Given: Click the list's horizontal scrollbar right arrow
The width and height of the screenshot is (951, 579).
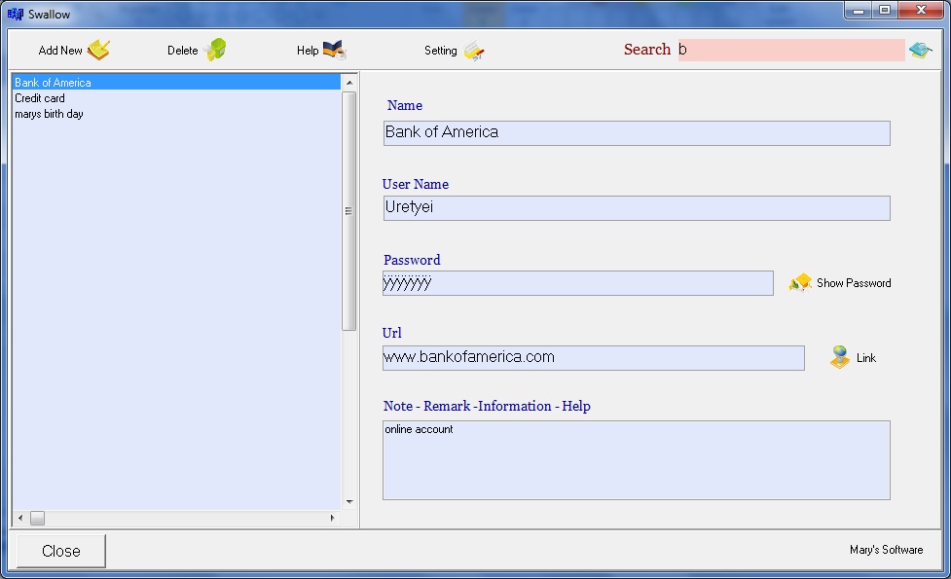Looking at the screenshot, I should coord(333,518).
